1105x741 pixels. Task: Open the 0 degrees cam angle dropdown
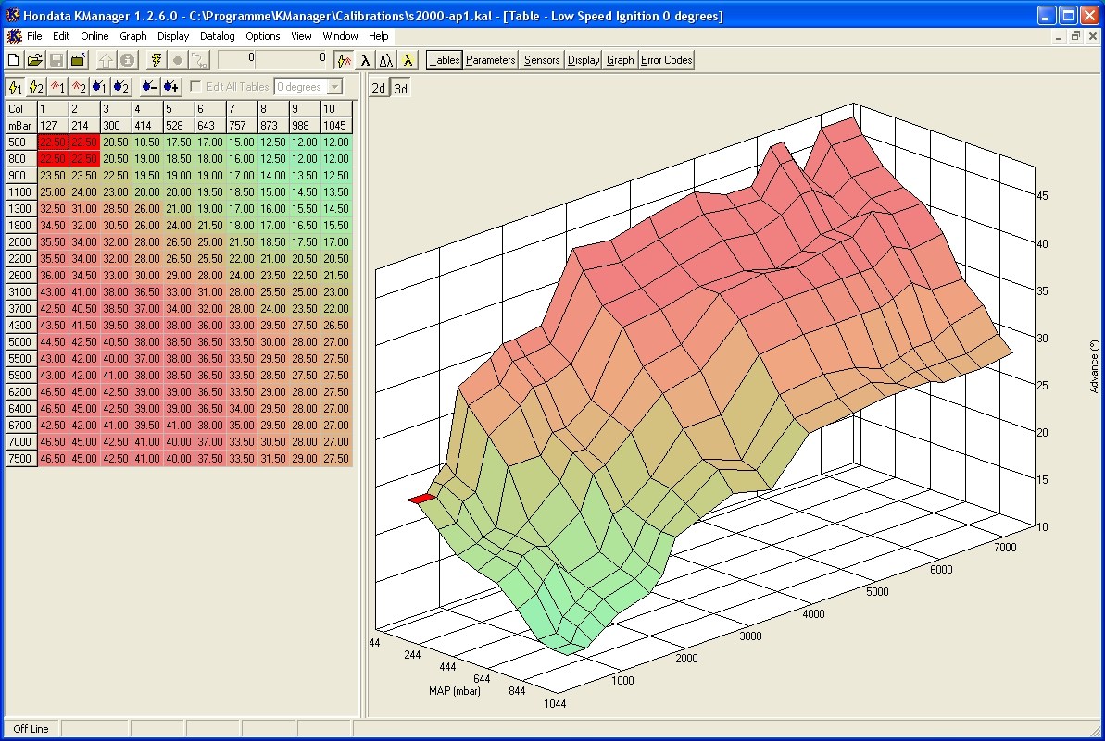(x=334, y=87)
